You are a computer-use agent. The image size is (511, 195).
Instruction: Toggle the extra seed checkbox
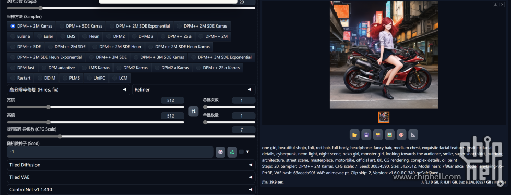241,152
